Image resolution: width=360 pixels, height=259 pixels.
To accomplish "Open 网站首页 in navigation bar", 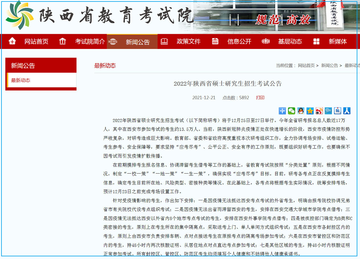I will (36, 42).
